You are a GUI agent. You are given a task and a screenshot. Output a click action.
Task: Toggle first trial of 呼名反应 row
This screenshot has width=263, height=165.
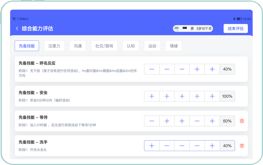point(152,69)
